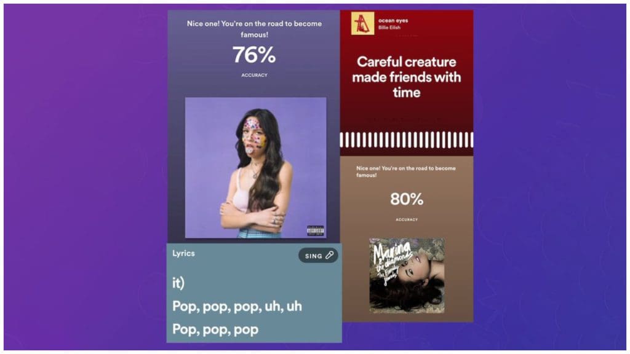Image resolution: width=630 pixels, height=354 pixels.
Task: Click the ACCURACY label under 76%
Action: point(254,75)
